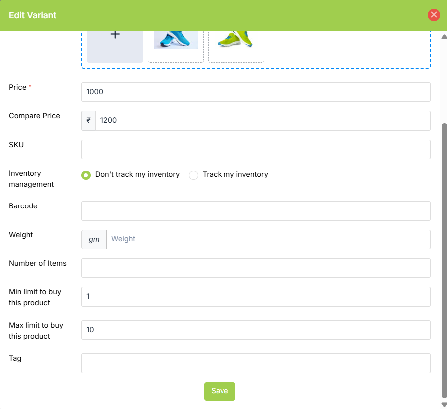
Task: Focus the Compare Price field
Action: point(262,121)
